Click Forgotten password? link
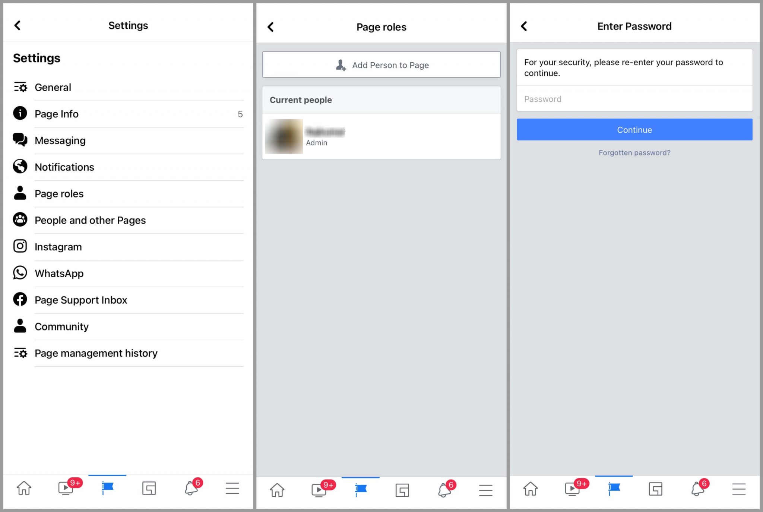763x512 pixels. click(634, 152)
